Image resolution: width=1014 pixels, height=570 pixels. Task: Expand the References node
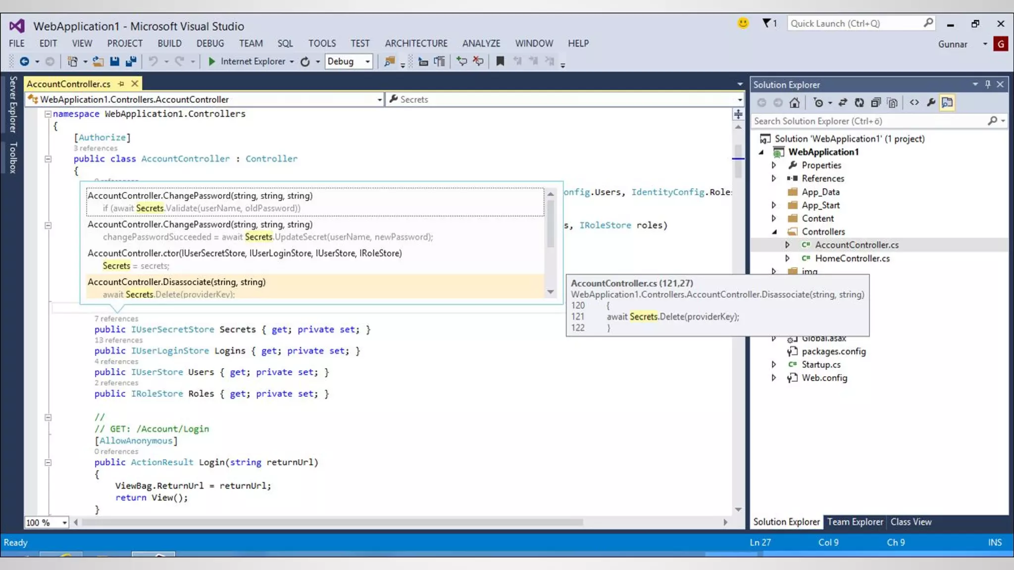774,179
